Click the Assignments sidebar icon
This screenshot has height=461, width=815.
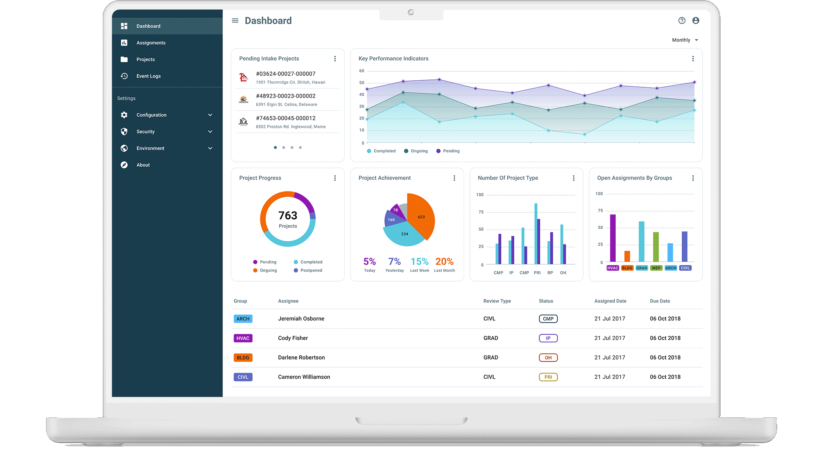click(124, 42)
